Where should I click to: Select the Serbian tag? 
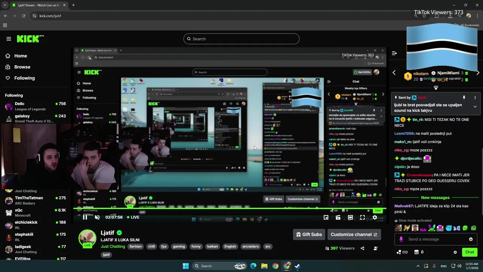pos(135,246)
